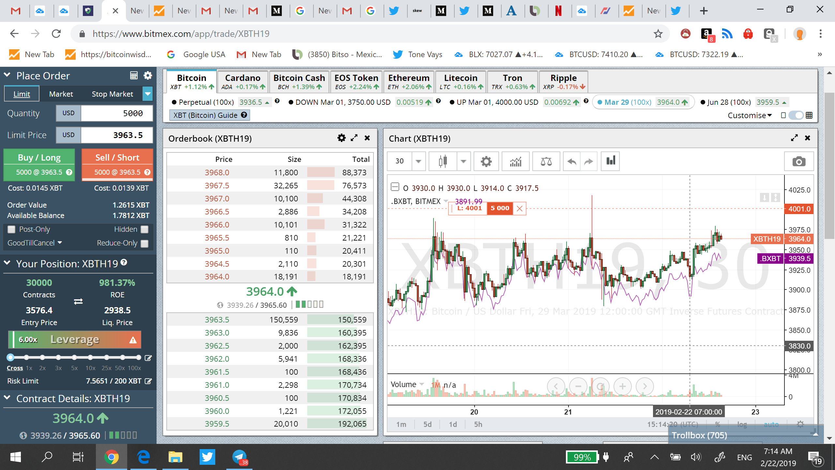835x470 pixels.
Task: Open order type dropdown arrow
Action: point(148,94)
